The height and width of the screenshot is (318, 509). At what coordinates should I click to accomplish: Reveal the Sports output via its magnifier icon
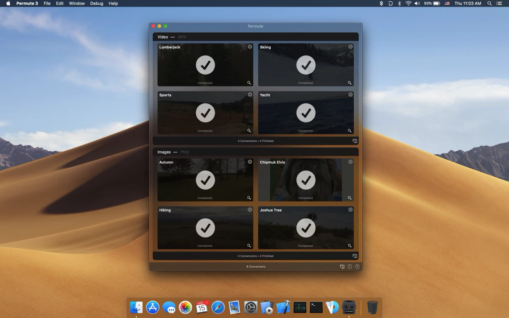click(x=249, y=131)
